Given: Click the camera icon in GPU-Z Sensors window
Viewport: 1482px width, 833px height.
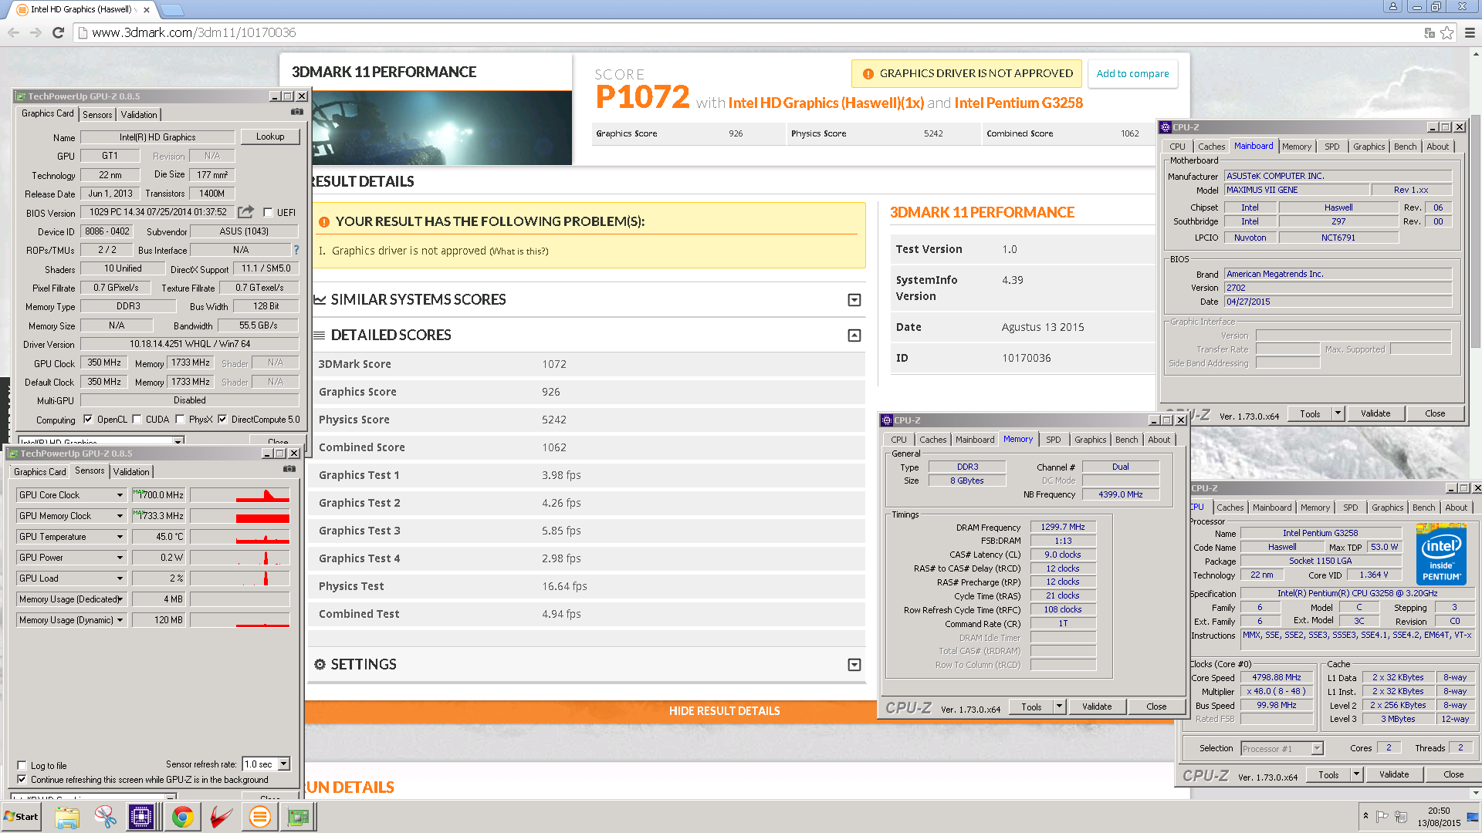Looking at the screenshot, I should pos(289,469).
